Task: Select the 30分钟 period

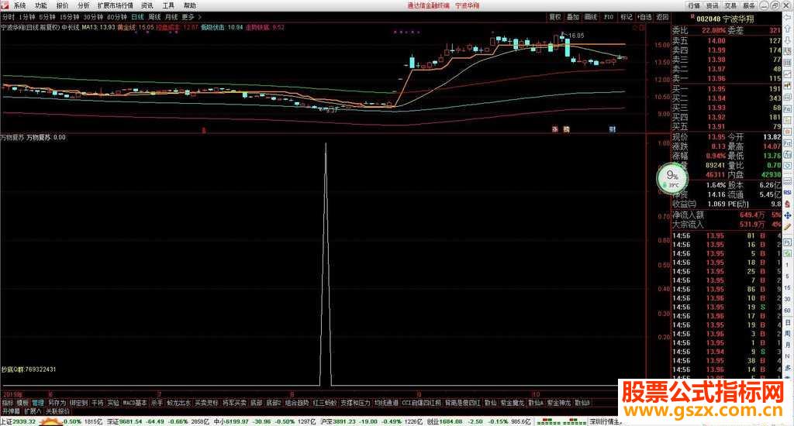Action: (x=93, y=17)
